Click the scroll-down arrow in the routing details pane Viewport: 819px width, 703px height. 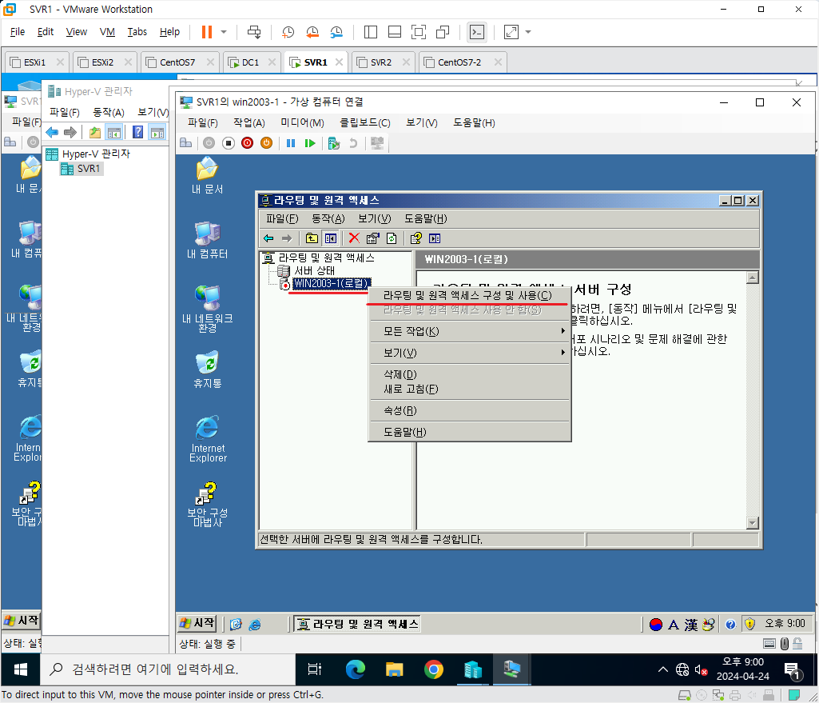pos(752,523)
